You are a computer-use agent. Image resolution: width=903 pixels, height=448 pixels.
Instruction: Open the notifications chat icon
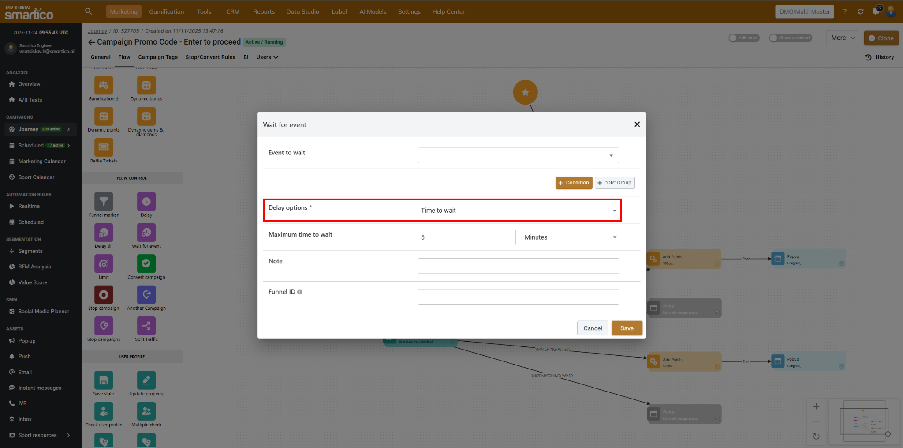[876, 11]
